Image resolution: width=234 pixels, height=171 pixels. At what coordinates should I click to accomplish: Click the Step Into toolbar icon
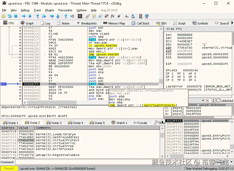[38, 16]
